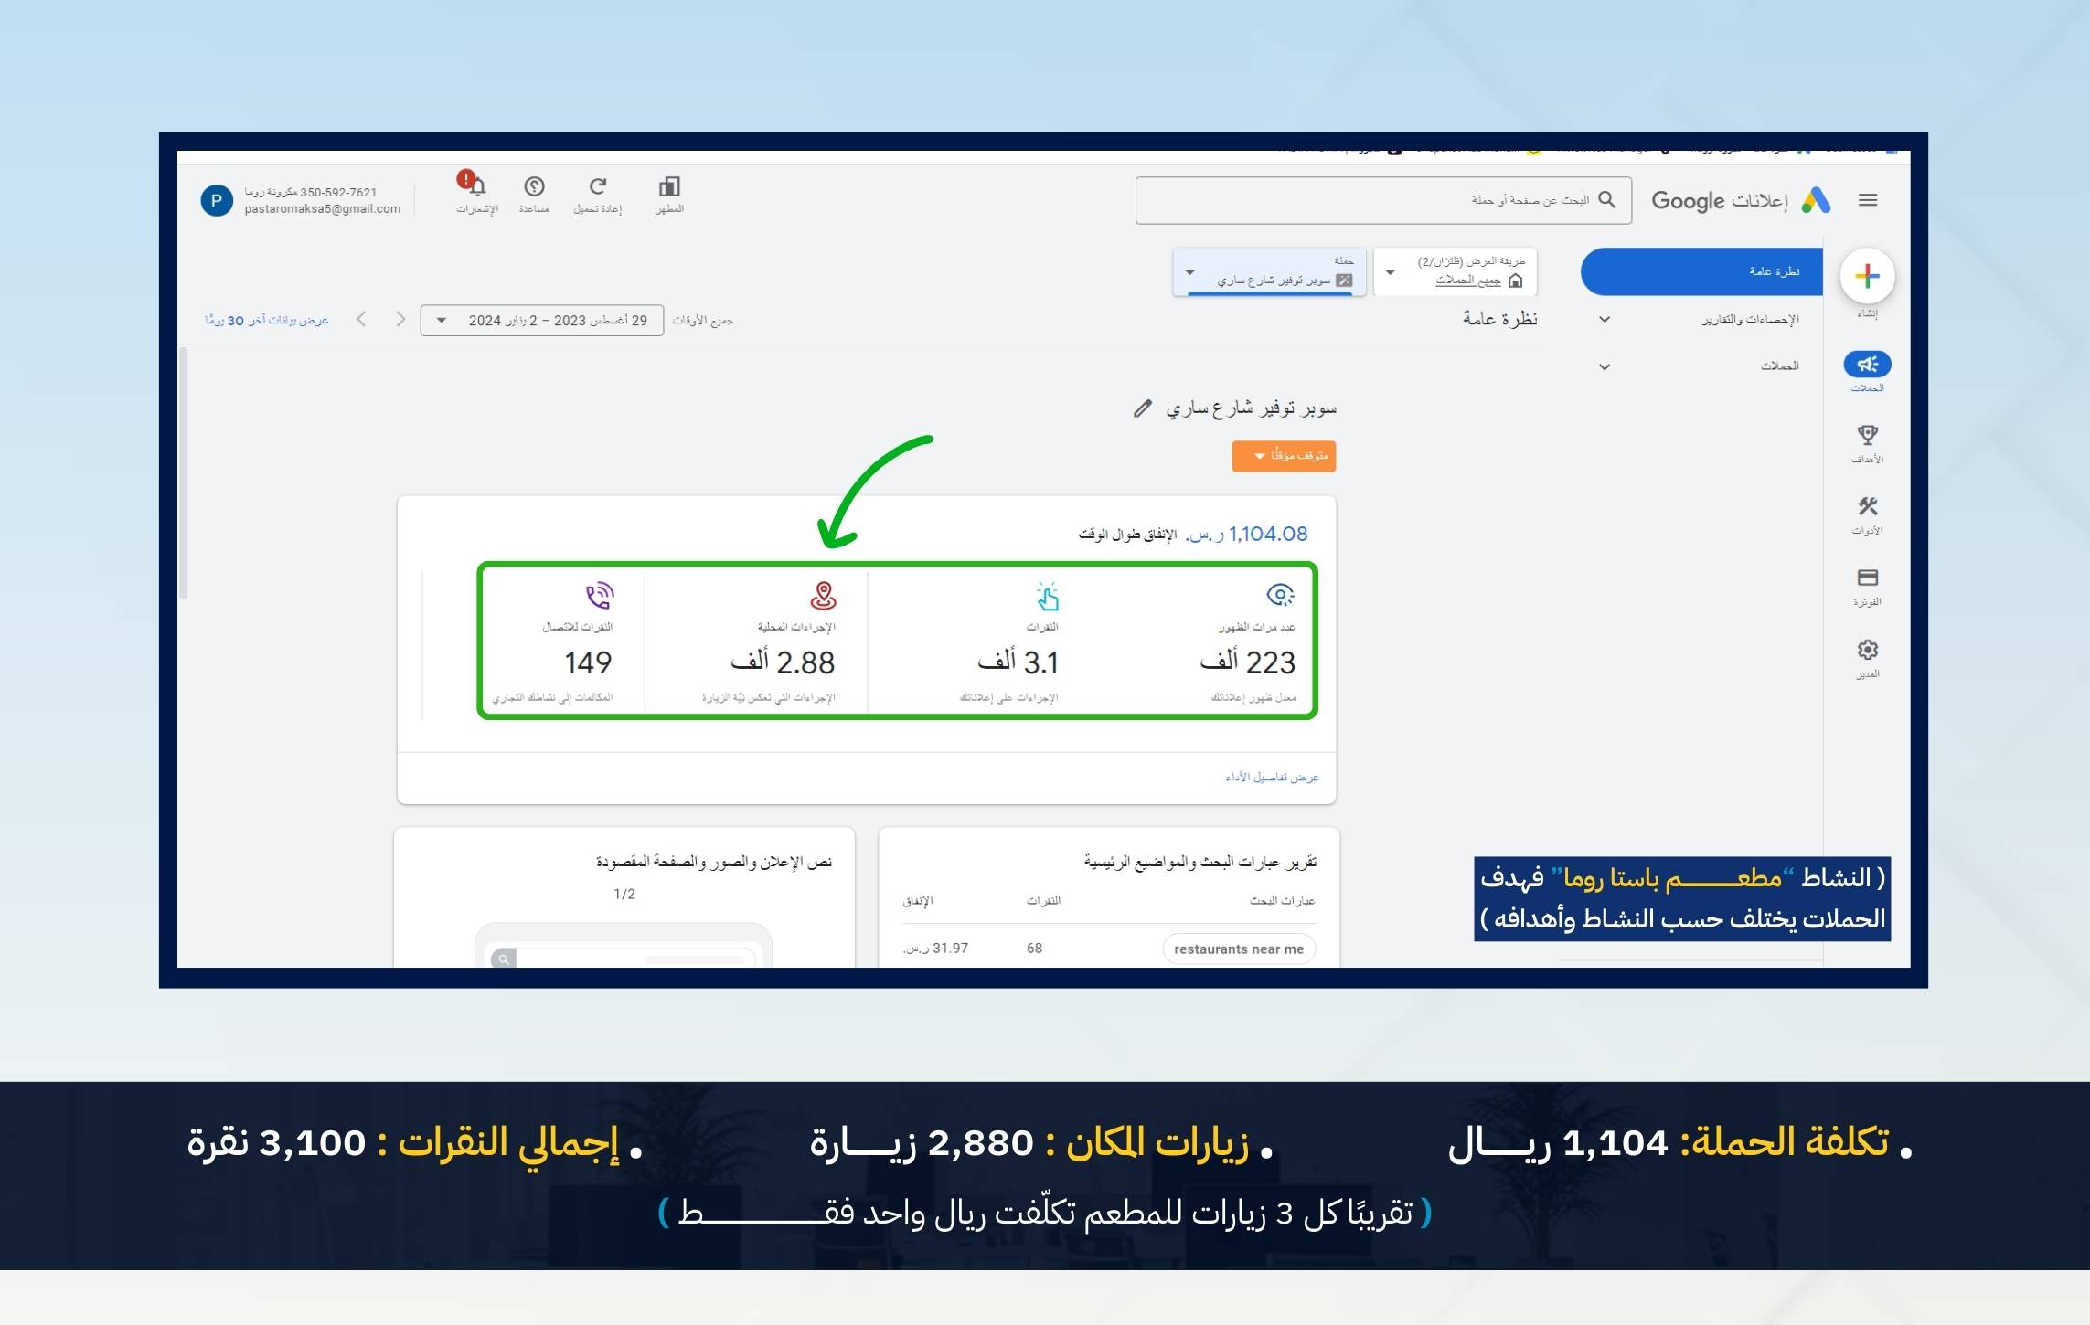Click show last 30 days link
This screenshot has height=1325, width=2090.
pos(266,321)
